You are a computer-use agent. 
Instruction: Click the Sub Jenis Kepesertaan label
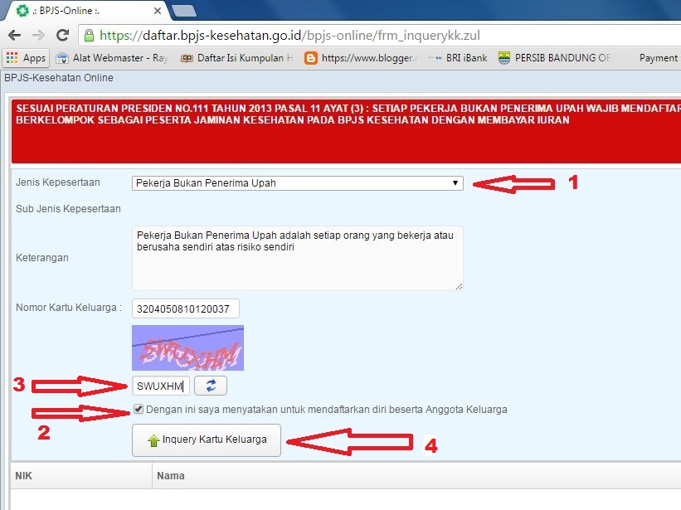(68, 209)
